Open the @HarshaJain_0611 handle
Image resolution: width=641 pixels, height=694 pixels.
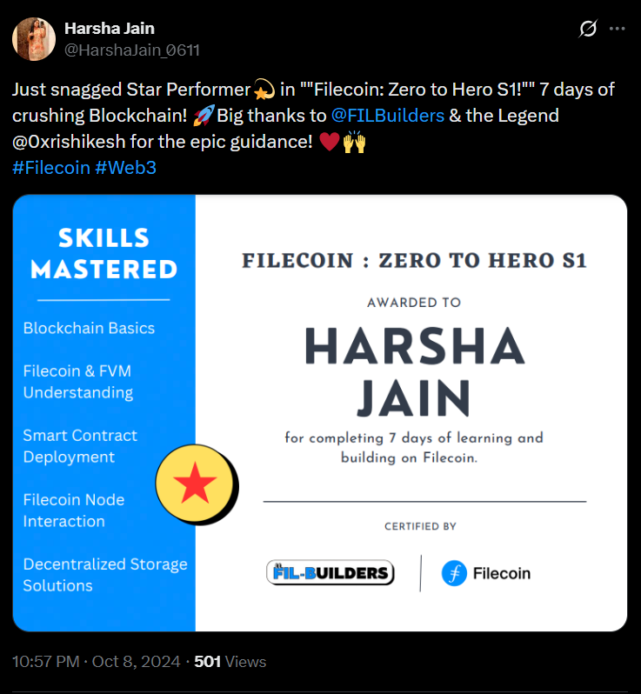[132, 50]
